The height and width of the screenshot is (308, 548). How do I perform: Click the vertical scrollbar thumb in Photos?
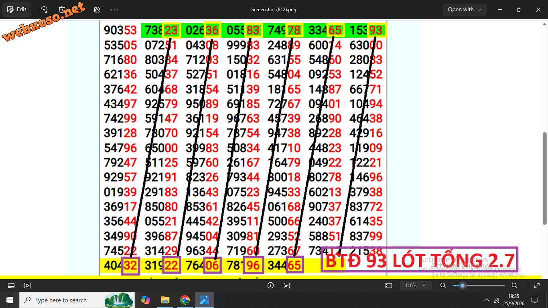544,178
